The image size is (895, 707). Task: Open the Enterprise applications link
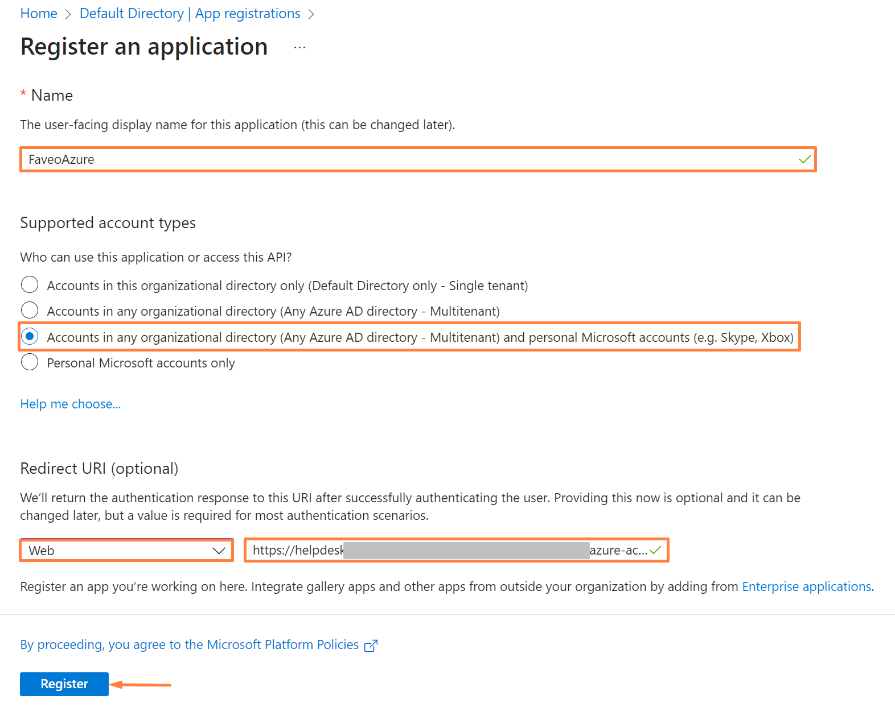tap(806, 586)
